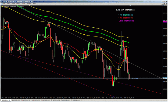Click the '1 Hr Trendlines' label
This screenshot has height=102, width=168.
coord(126,15)
